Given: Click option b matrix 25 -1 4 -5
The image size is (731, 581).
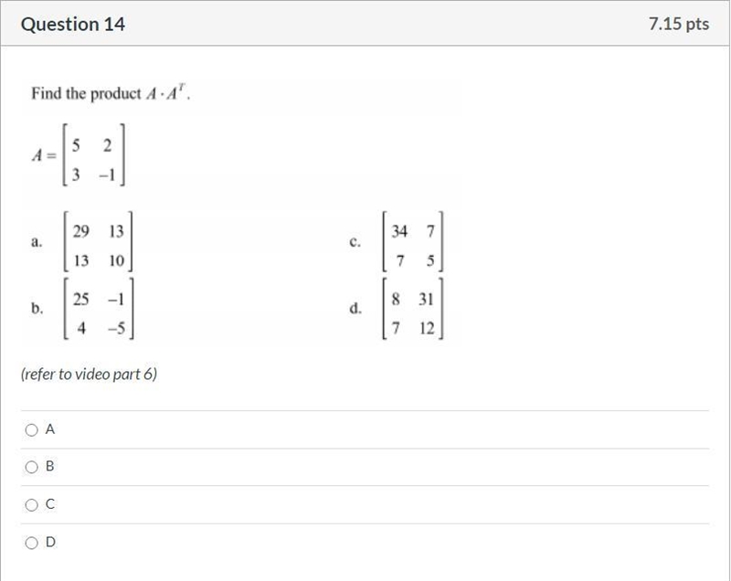Looking at the screenshot, I should tap(99, 309).
